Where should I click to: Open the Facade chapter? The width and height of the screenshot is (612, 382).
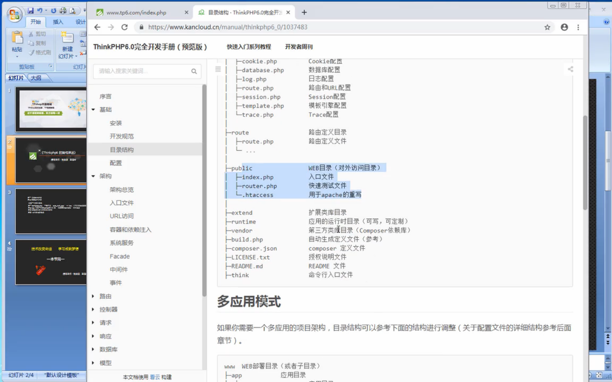[x=120, y=256]
